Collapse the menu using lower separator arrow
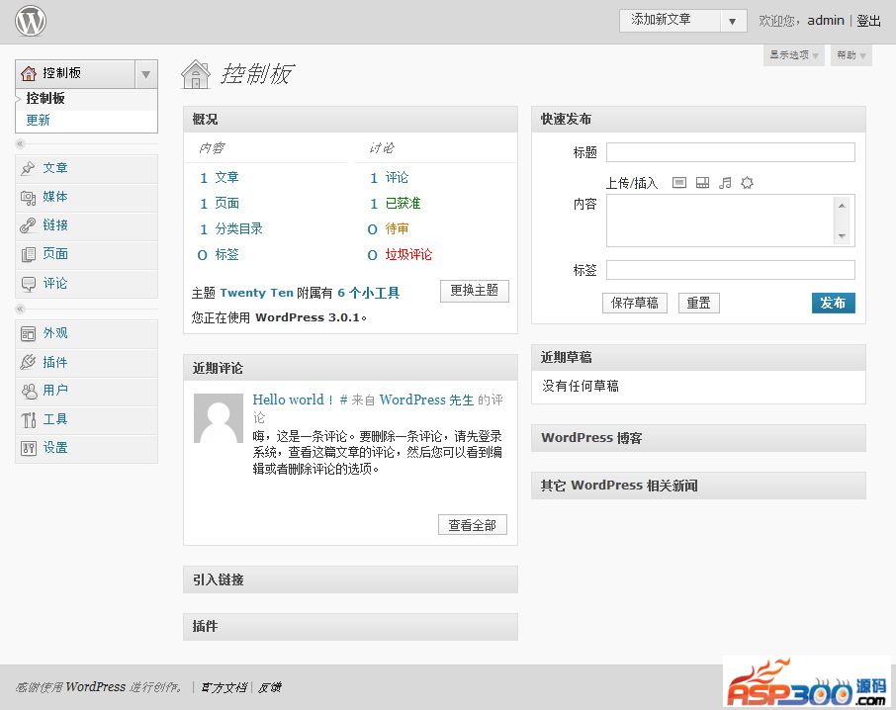 click(x=20, y=310)
